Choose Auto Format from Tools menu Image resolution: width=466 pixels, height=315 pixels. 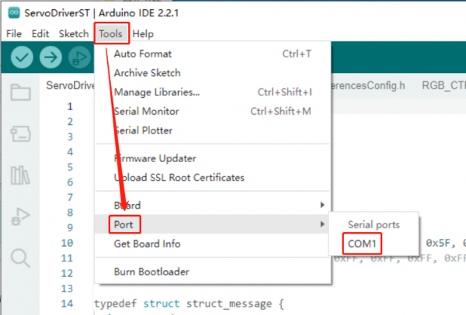pos(142,54)
